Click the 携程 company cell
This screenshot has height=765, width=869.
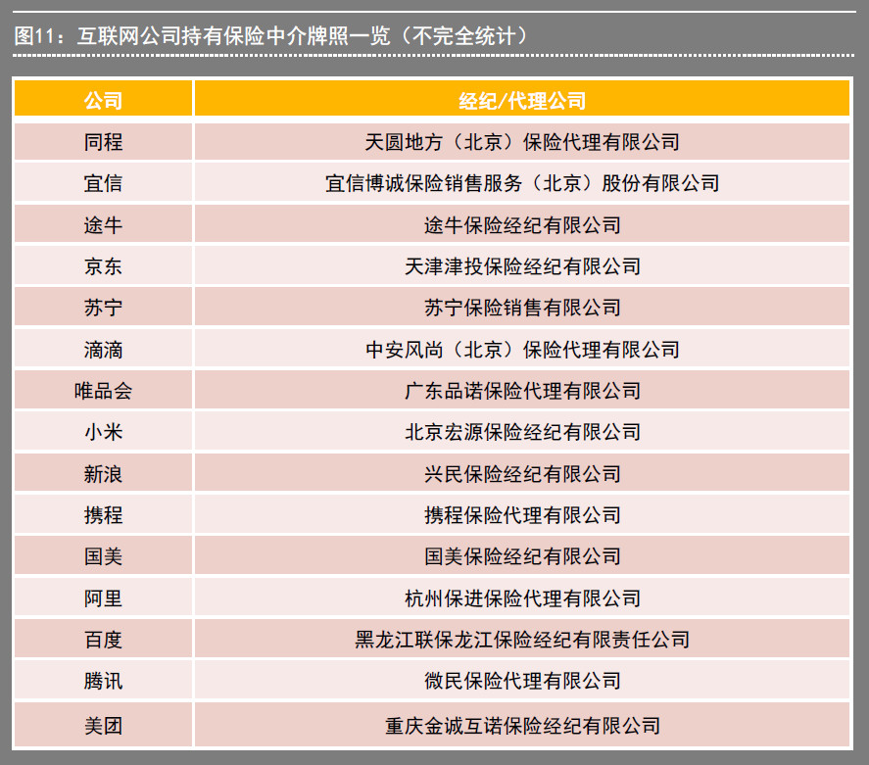point(103,514)
